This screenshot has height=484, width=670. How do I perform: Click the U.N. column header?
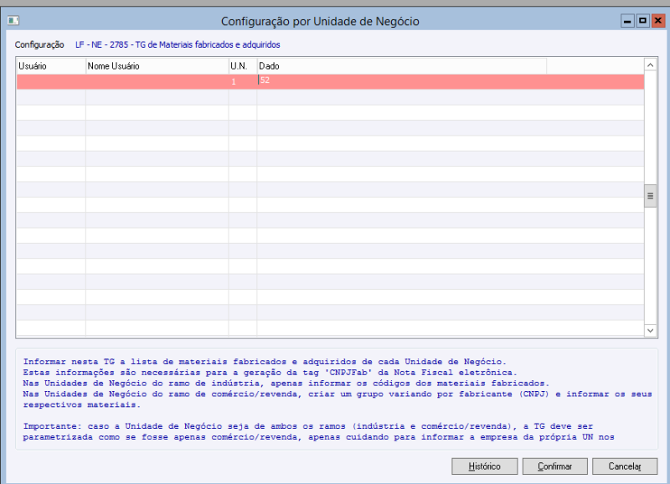(x=240, y=65)
